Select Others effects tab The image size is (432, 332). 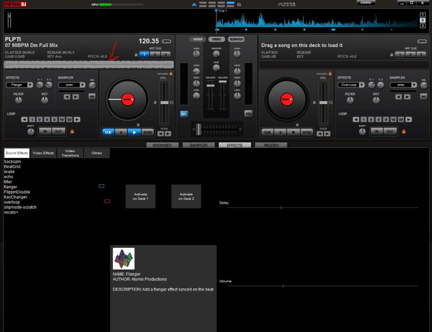click(x=97, y=153)
